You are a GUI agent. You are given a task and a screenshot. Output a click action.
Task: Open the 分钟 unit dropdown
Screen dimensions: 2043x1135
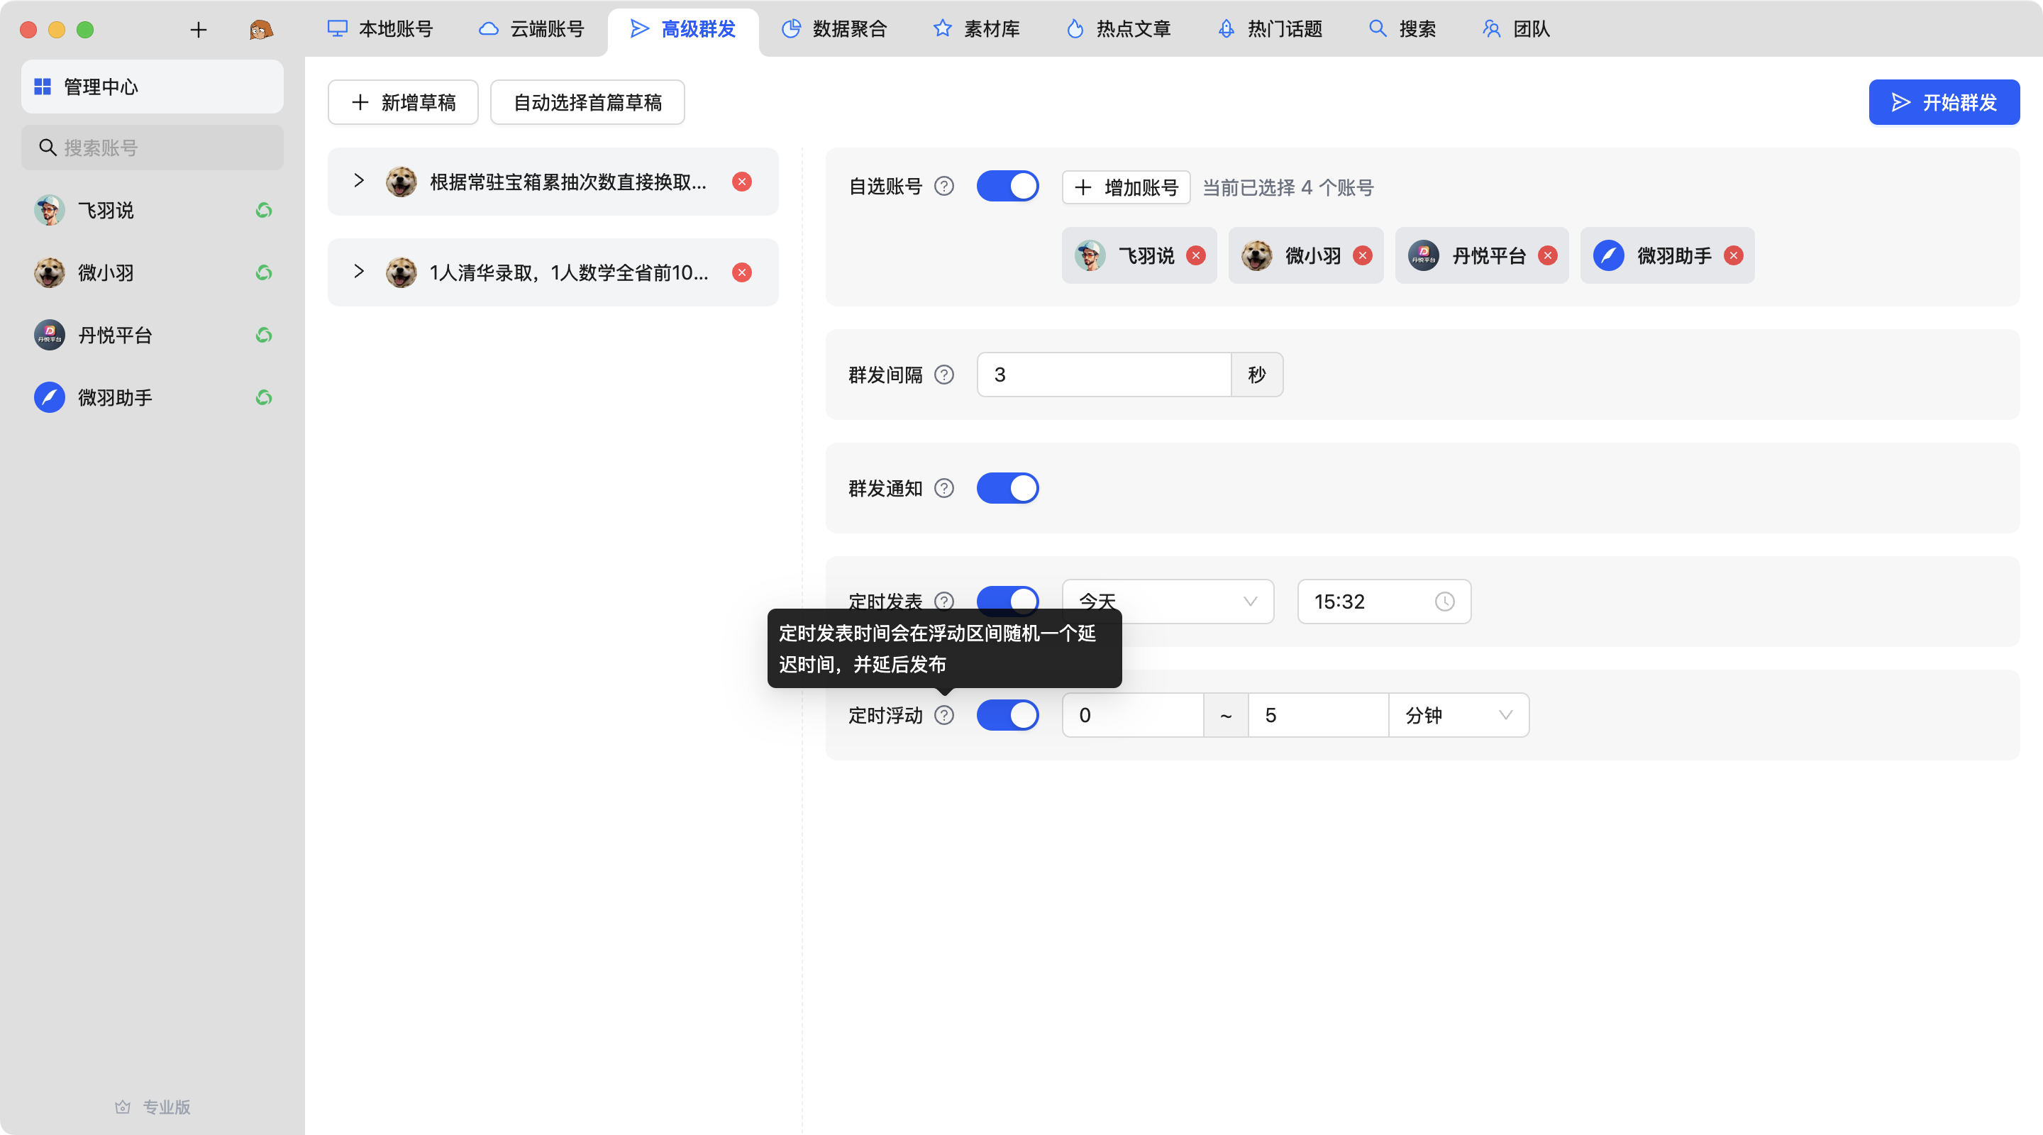pyautogui.click(x=1458, y=714)
